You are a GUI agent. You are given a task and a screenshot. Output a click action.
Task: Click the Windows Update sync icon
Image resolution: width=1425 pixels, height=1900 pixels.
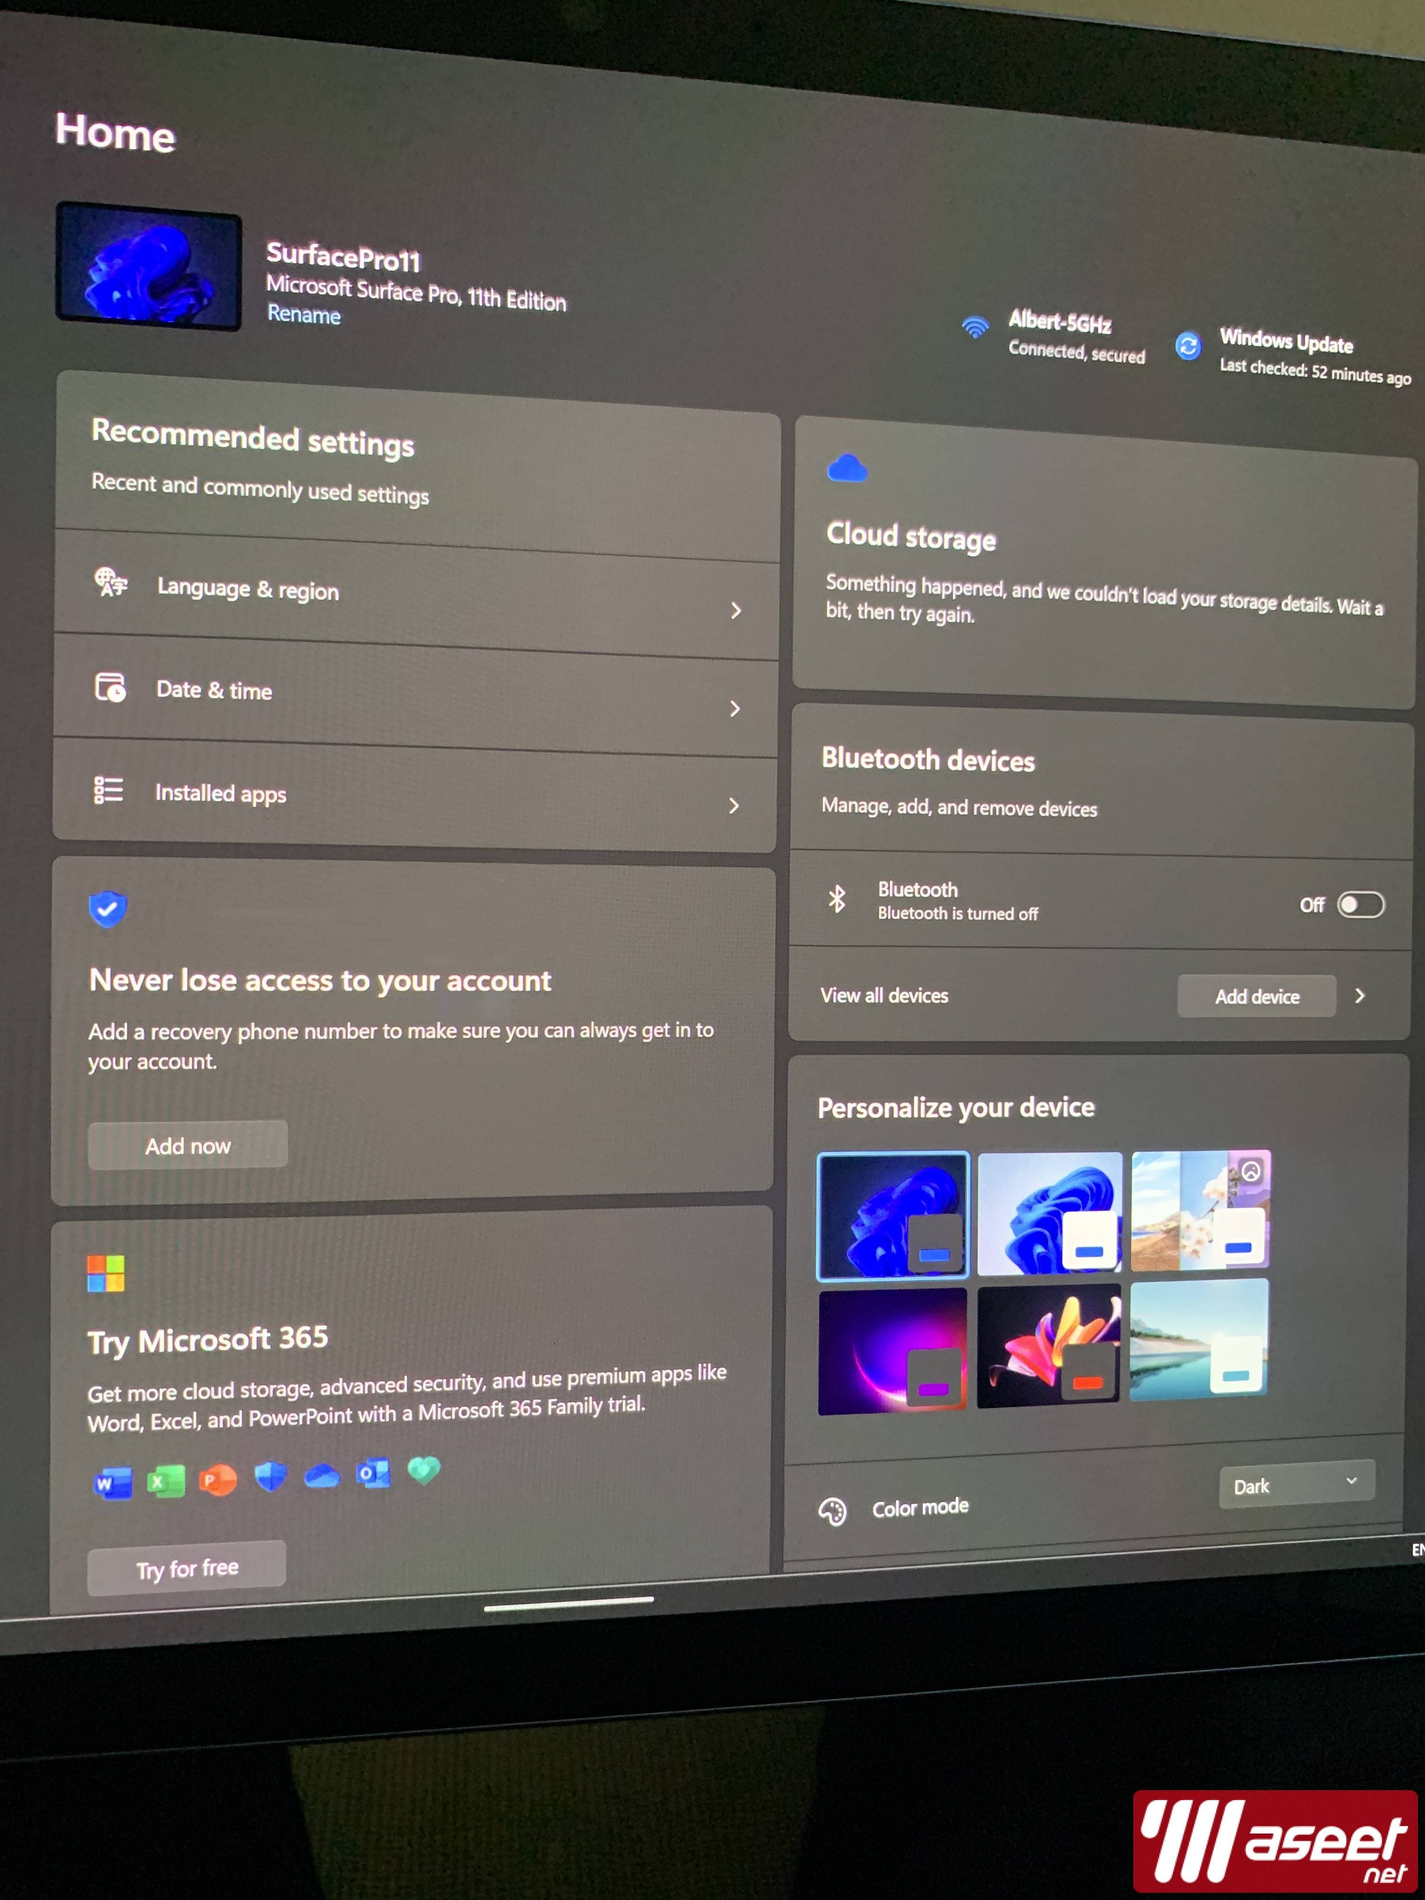pyautogui.click(x=1188, y=345)
